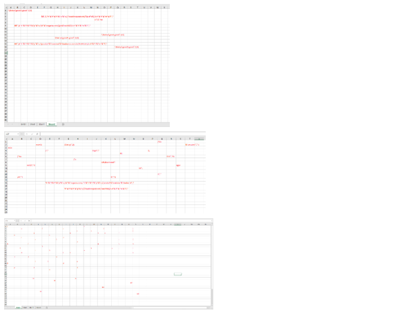Add a new sheet in top spreadsheet
The image size is (399, 317).
(x=63, y=124)
